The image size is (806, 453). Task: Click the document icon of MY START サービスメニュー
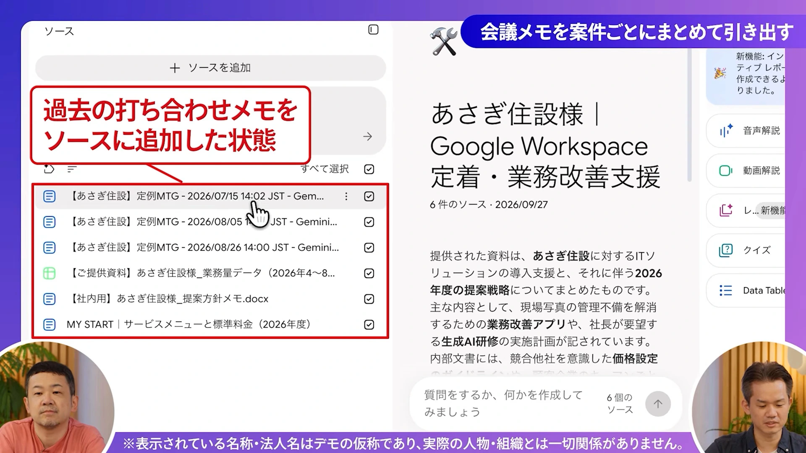point(50,325)
